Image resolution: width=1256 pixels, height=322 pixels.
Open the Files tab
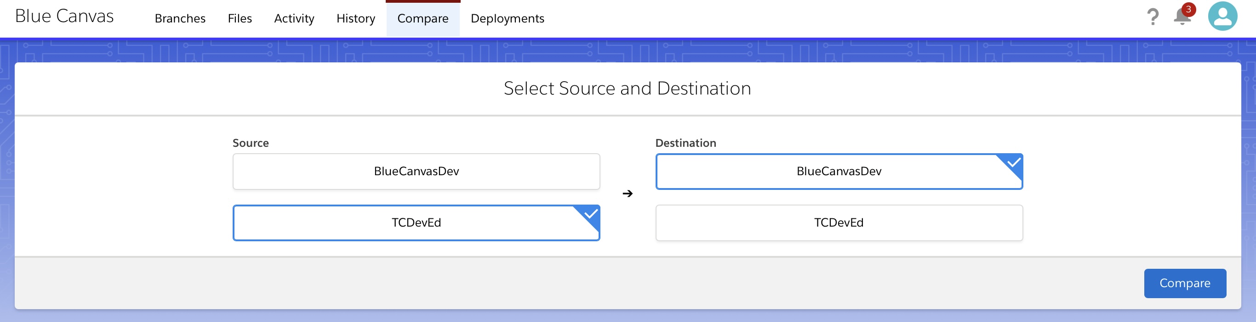coord(240,18)
